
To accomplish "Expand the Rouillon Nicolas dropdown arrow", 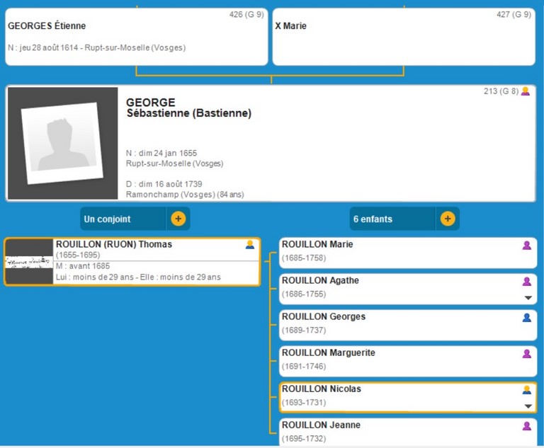I will pos(527,406).
